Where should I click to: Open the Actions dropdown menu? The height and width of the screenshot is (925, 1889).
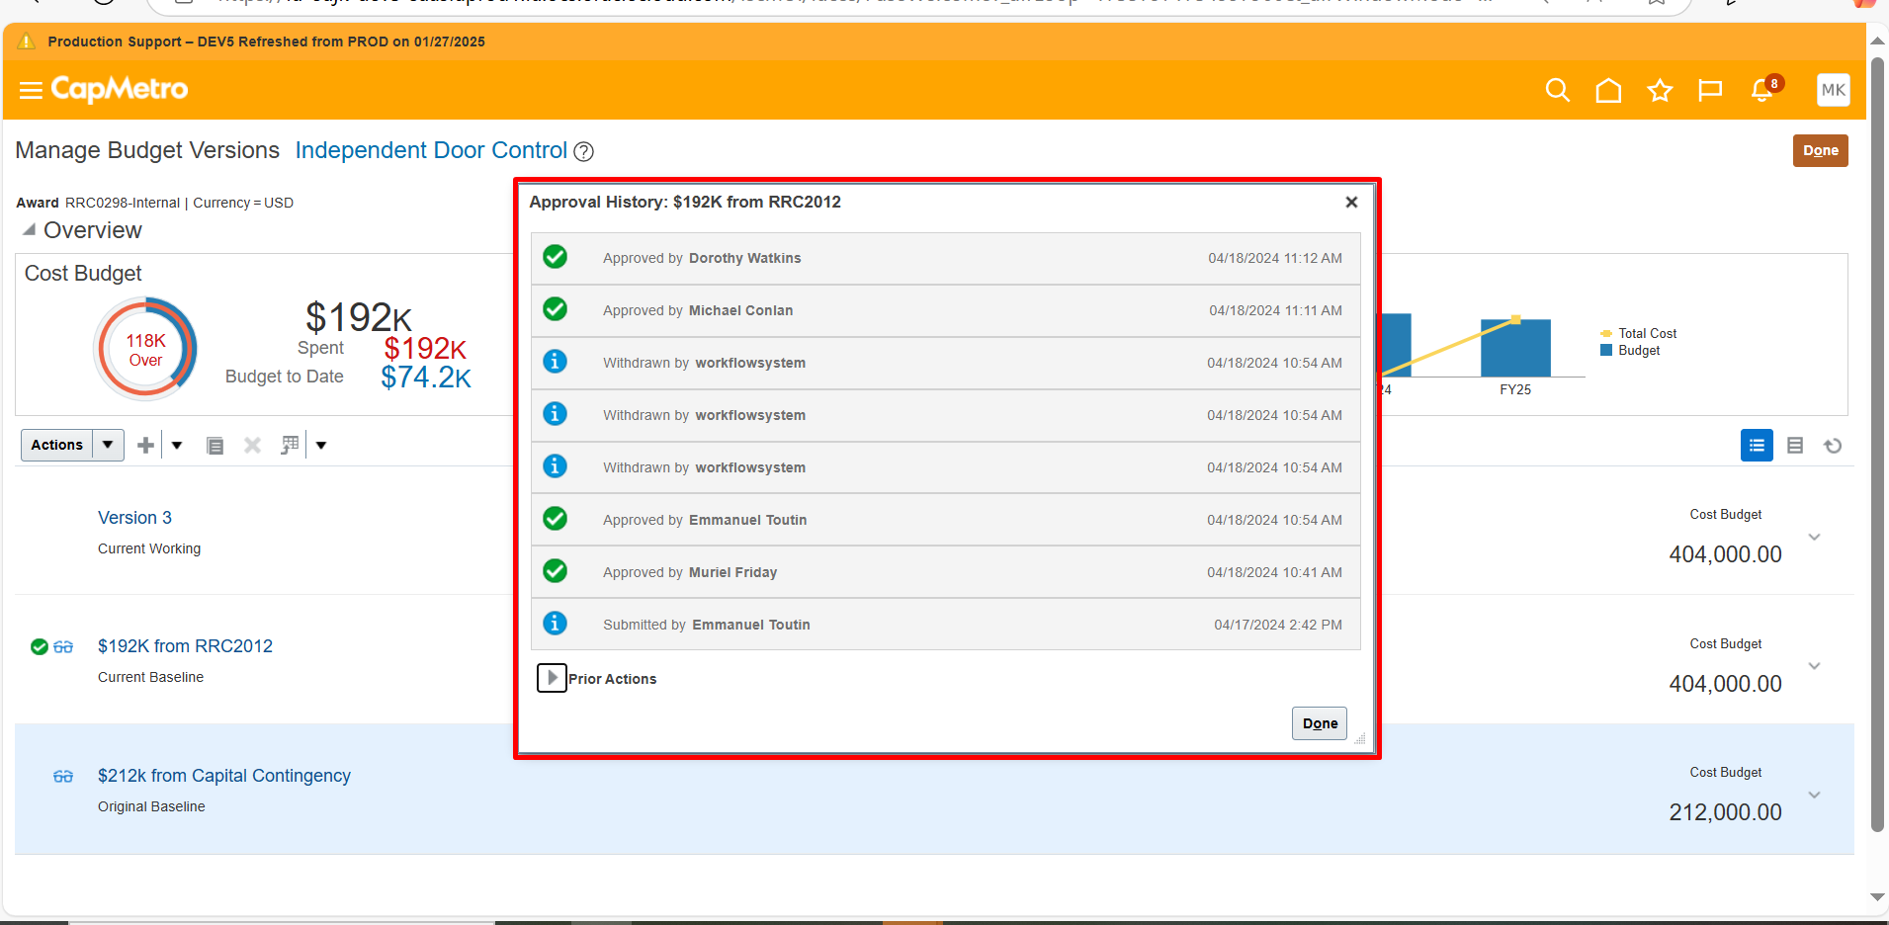tap(72, 445)
